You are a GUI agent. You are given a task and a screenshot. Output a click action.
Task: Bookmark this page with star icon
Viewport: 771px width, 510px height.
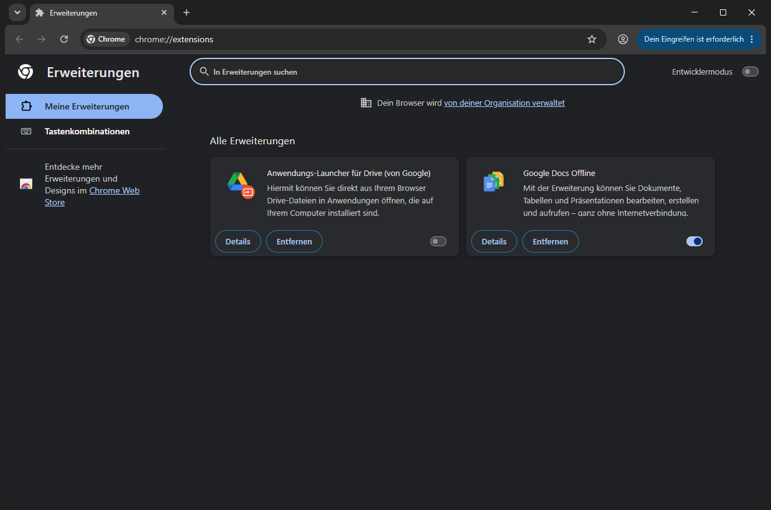pyautogui.click(x=592, y=39)
